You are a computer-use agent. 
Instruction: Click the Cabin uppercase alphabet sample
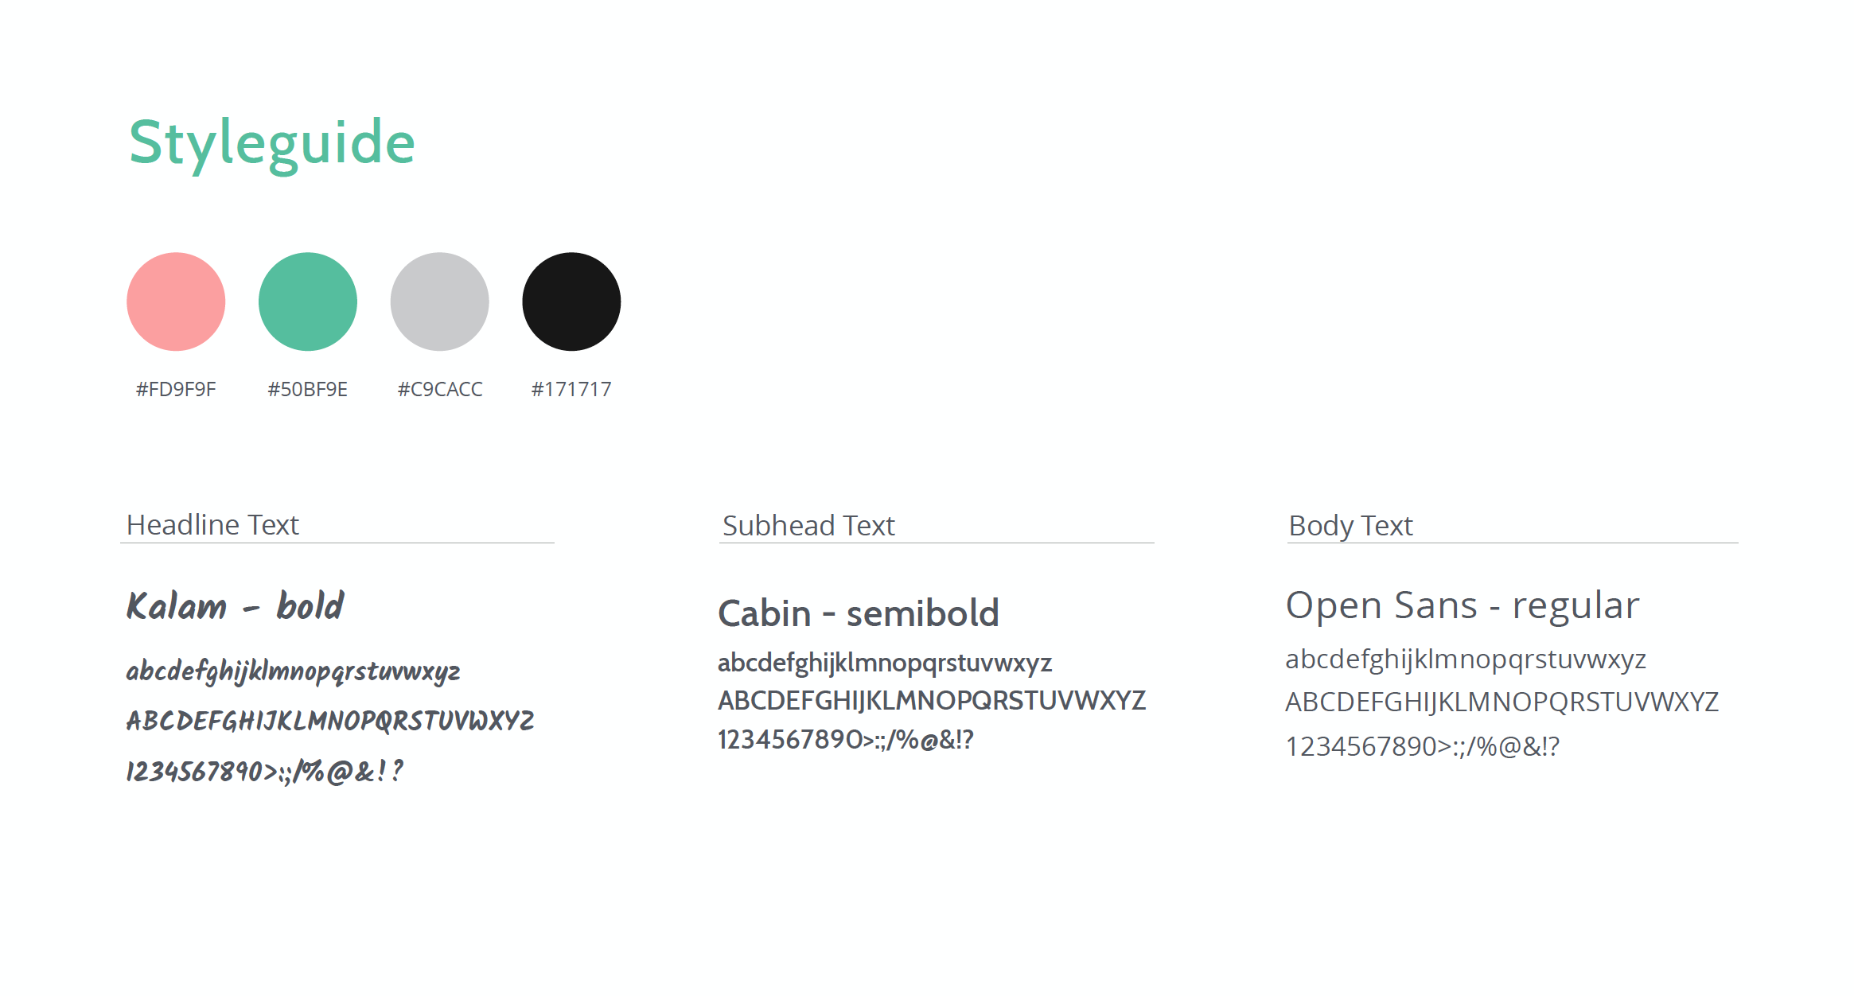(x=932, y=701)
